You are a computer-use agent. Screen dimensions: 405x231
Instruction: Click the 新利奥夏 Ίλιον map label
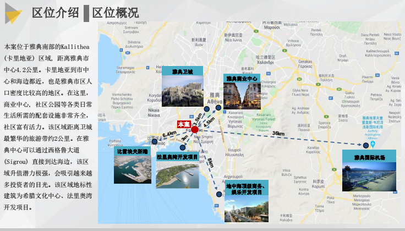tap(199, 42)
